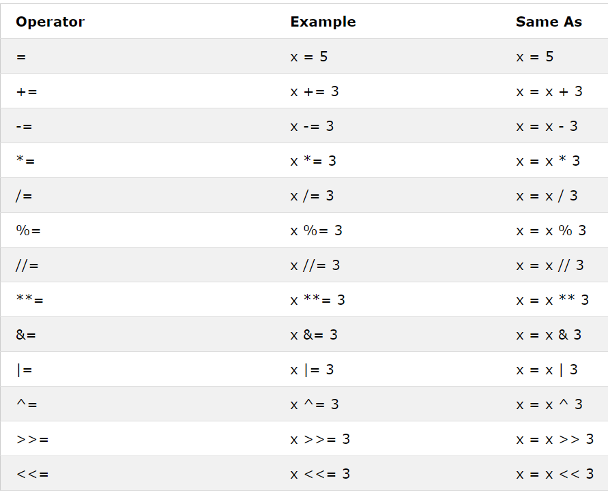Click the Example column header
The width and height of the screenshot is (608, 493).
tap(323, 22)
